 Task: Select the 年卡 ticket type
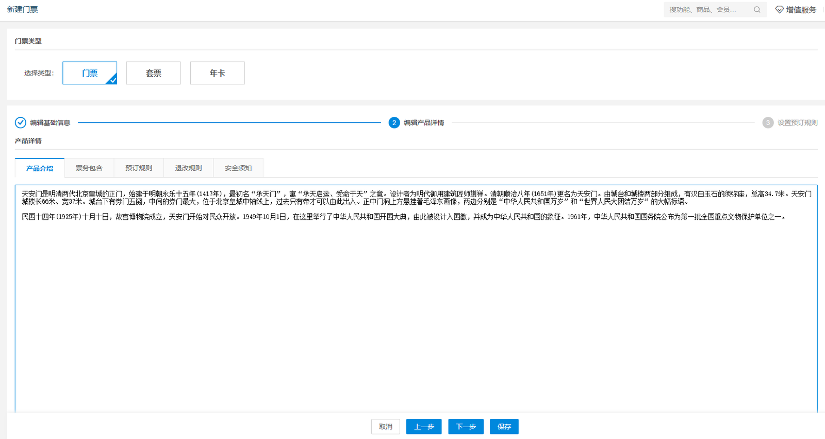click(218, 73)
